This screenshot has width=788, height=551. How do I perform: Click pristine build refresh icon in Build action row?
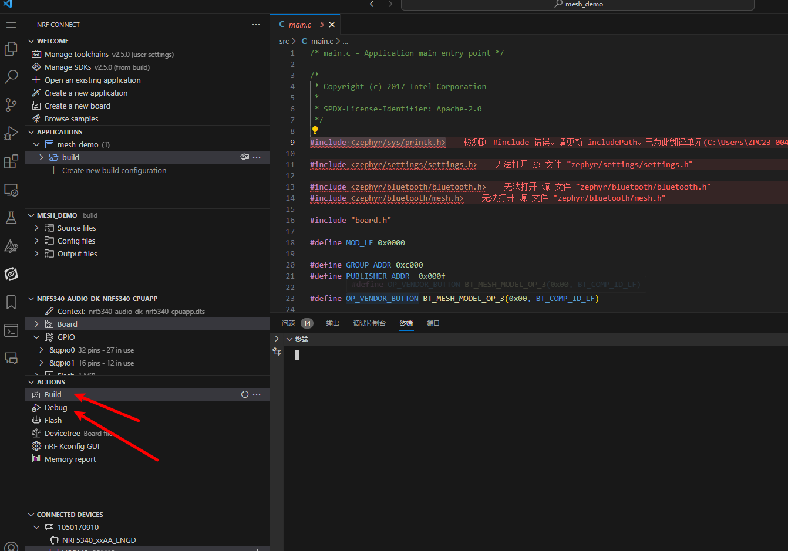[245, 394]
